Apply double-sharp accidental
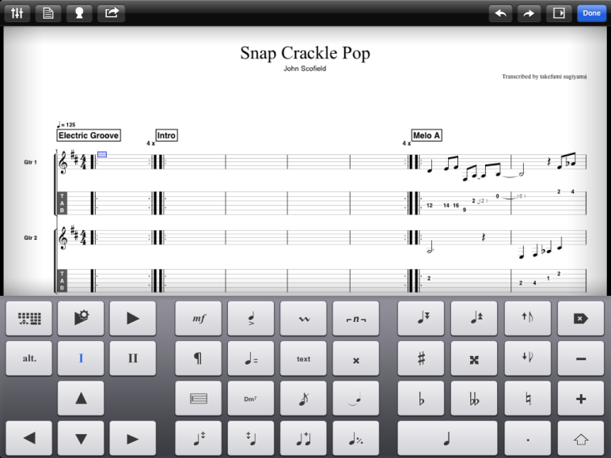 pos(474,358)
